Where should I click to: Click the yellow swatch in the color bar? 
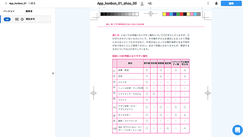164,14
